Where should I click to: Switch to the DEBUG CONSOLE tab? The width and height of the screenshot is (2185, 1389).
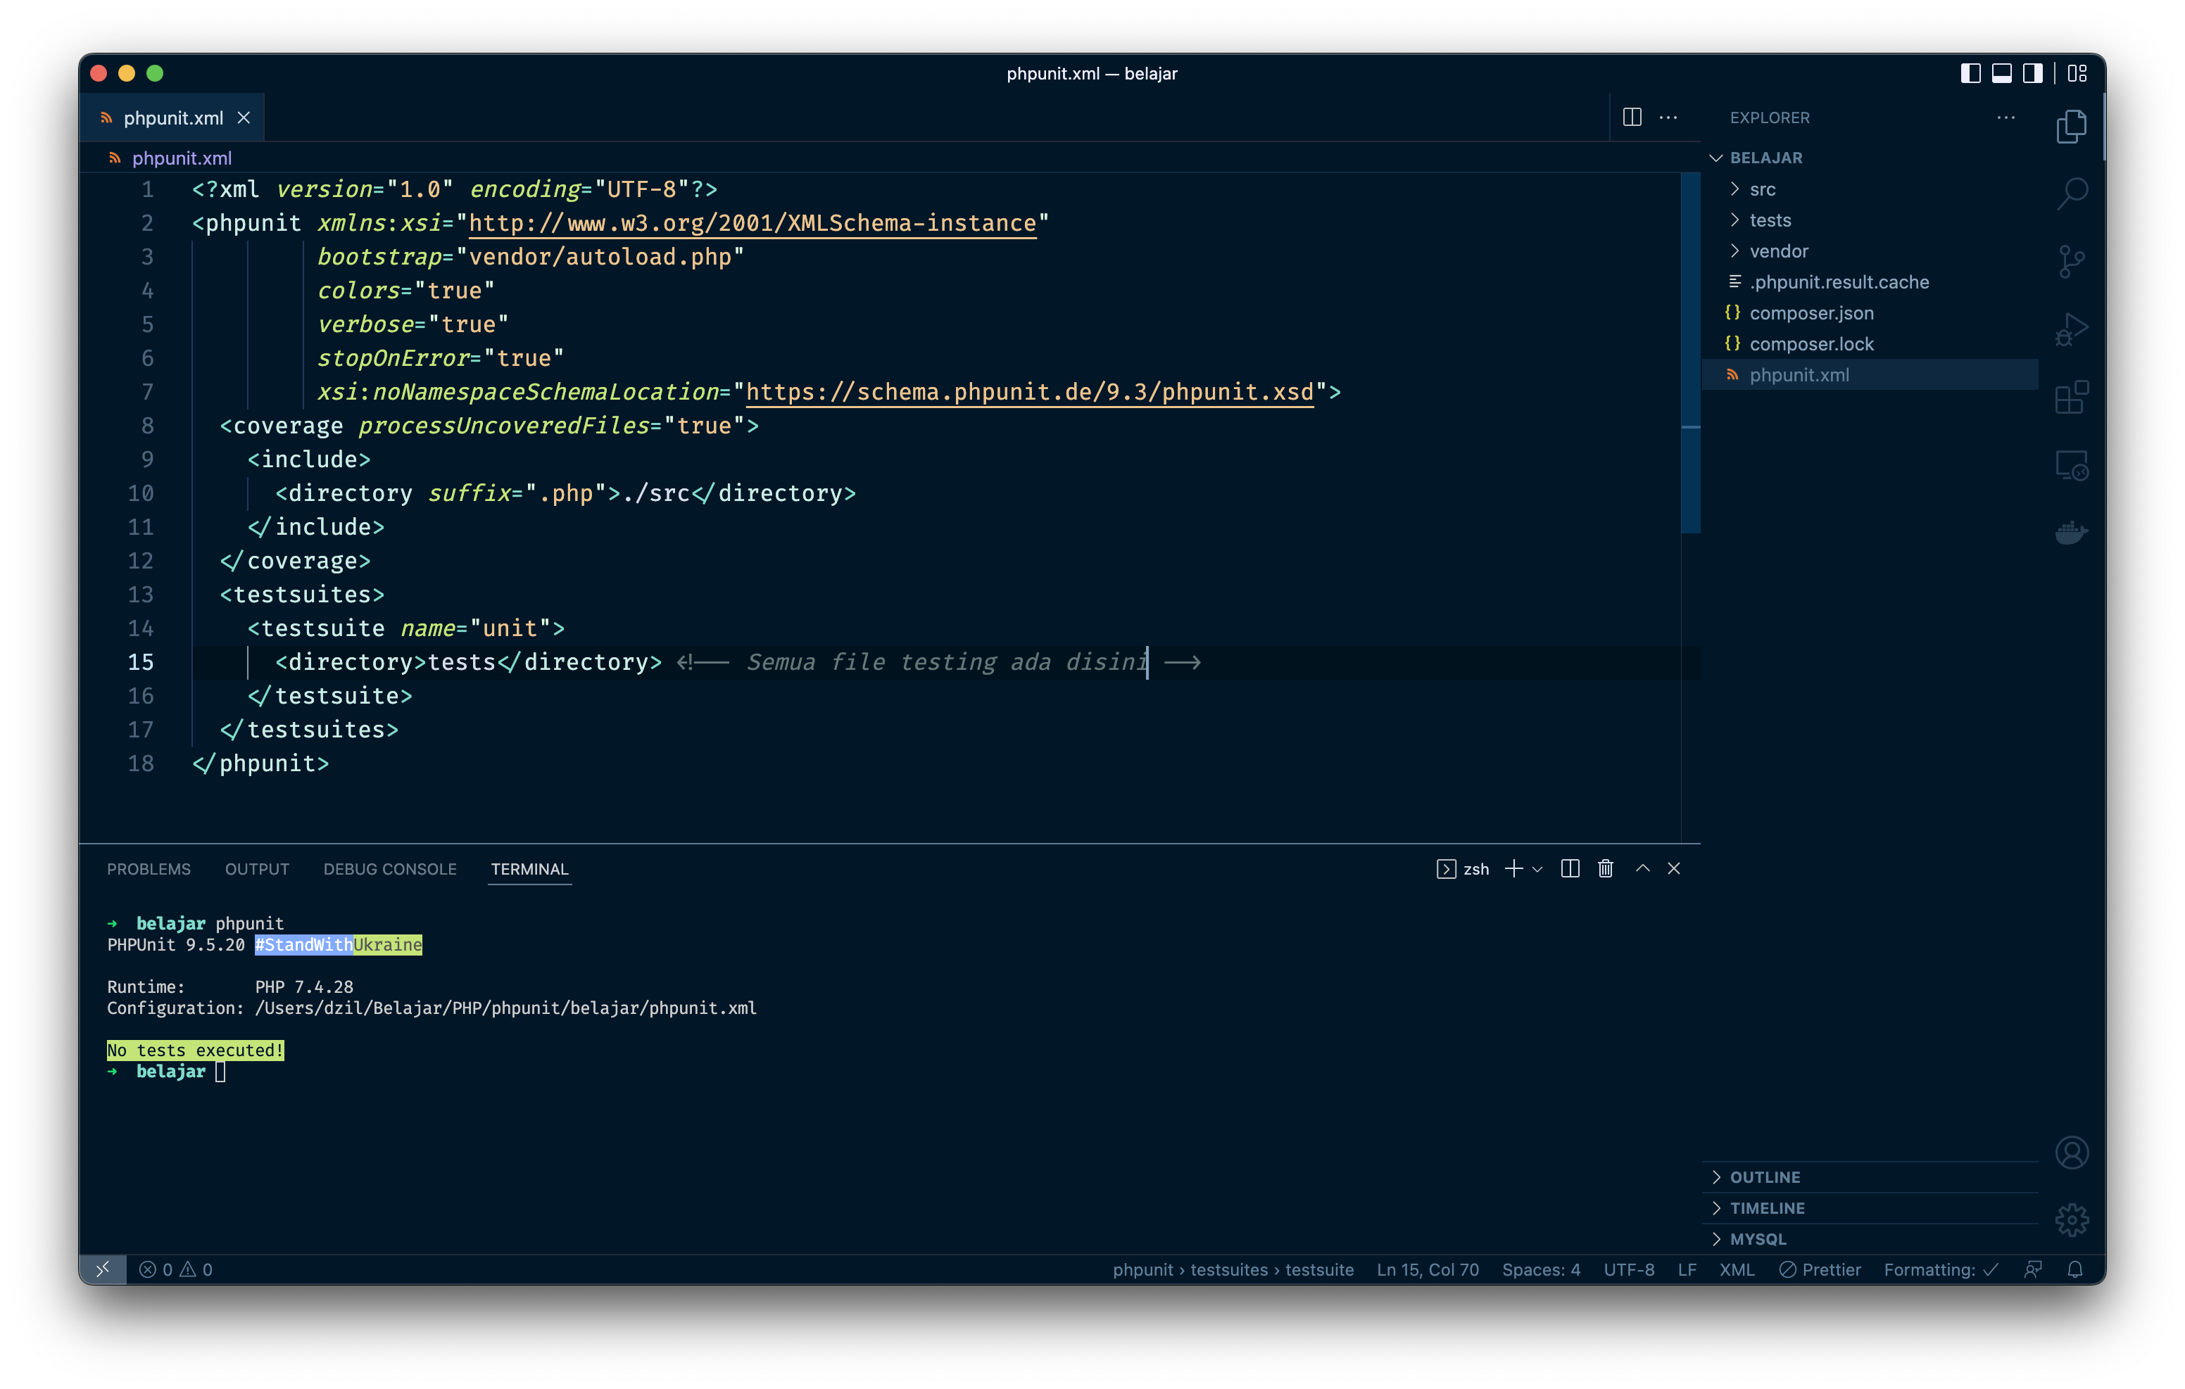(390, 869)
